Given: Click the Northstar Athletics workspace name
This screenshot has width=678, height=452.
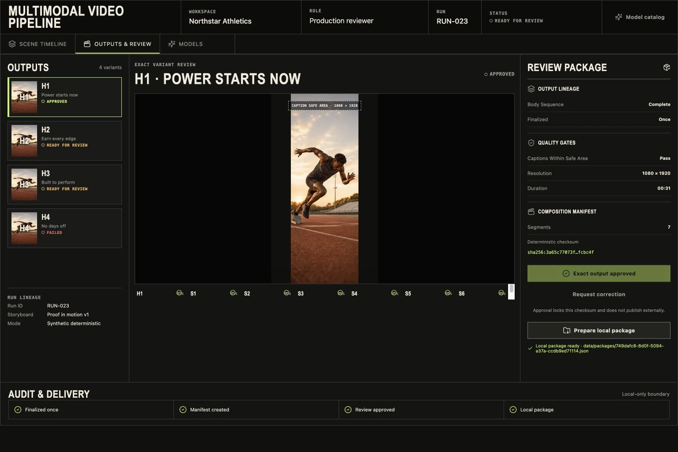Looking at the screenshot, I should point(220,21).
